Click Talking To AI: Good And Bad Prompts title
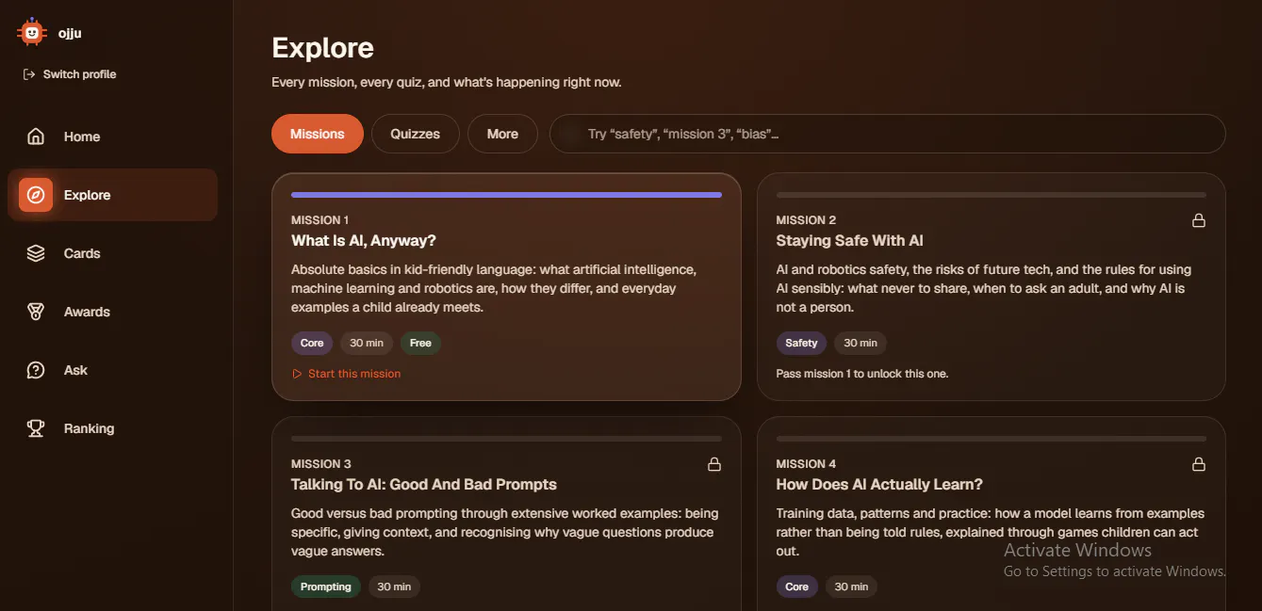 424,485
